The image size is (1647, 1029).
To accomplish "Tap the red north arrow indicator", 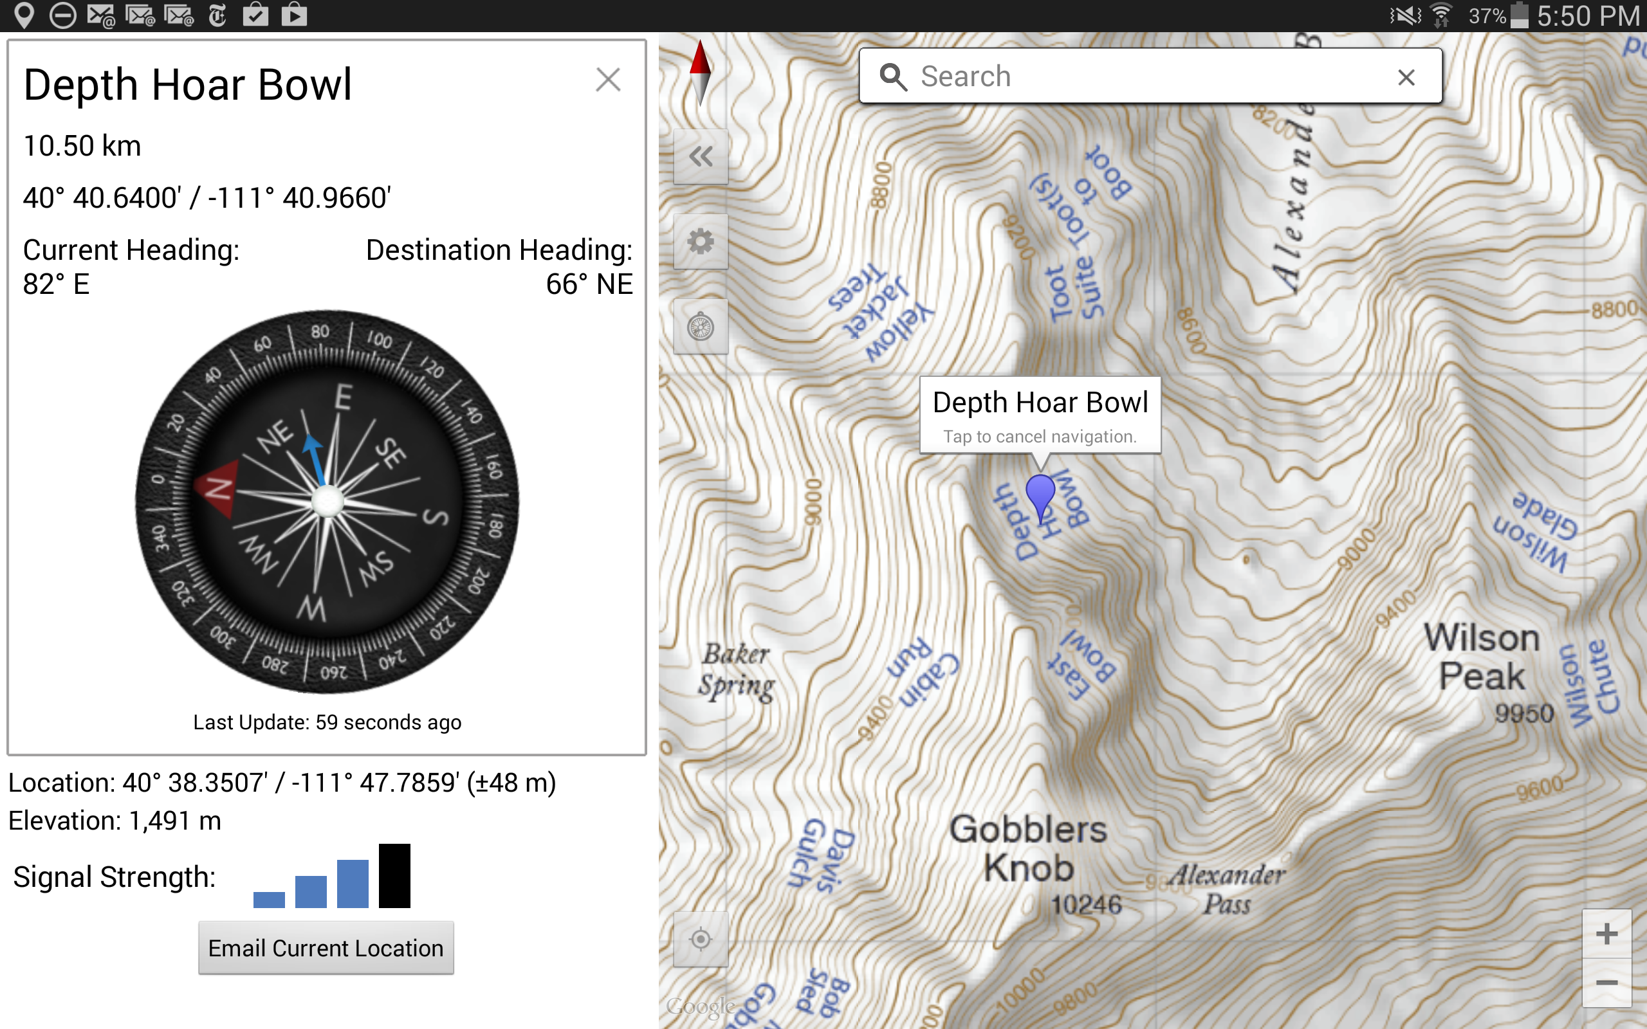I will click(x=701, y=73).
